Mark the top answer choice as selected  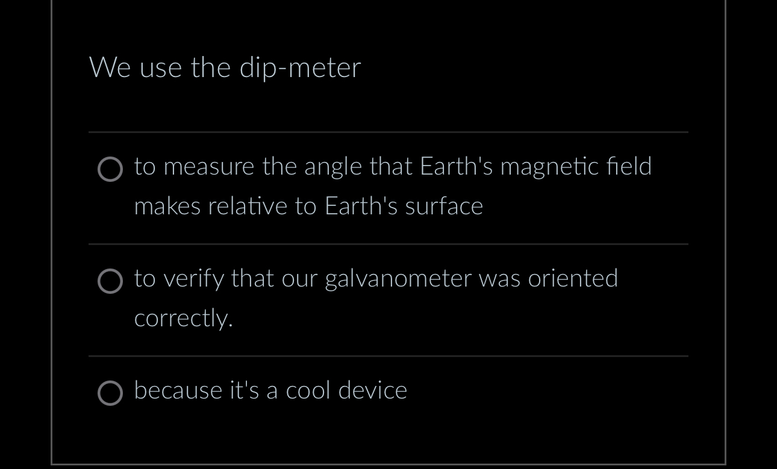pyautogui.click(x=110, y=169)
